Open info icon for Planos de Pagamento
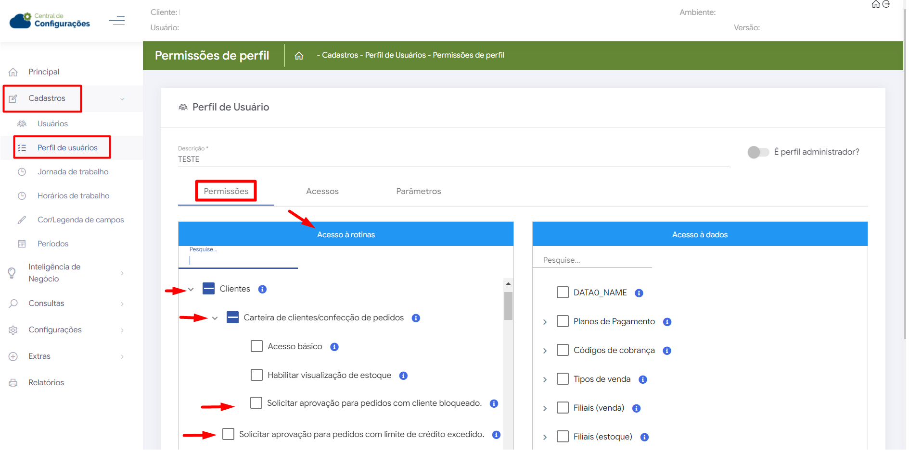 point(667,322)
